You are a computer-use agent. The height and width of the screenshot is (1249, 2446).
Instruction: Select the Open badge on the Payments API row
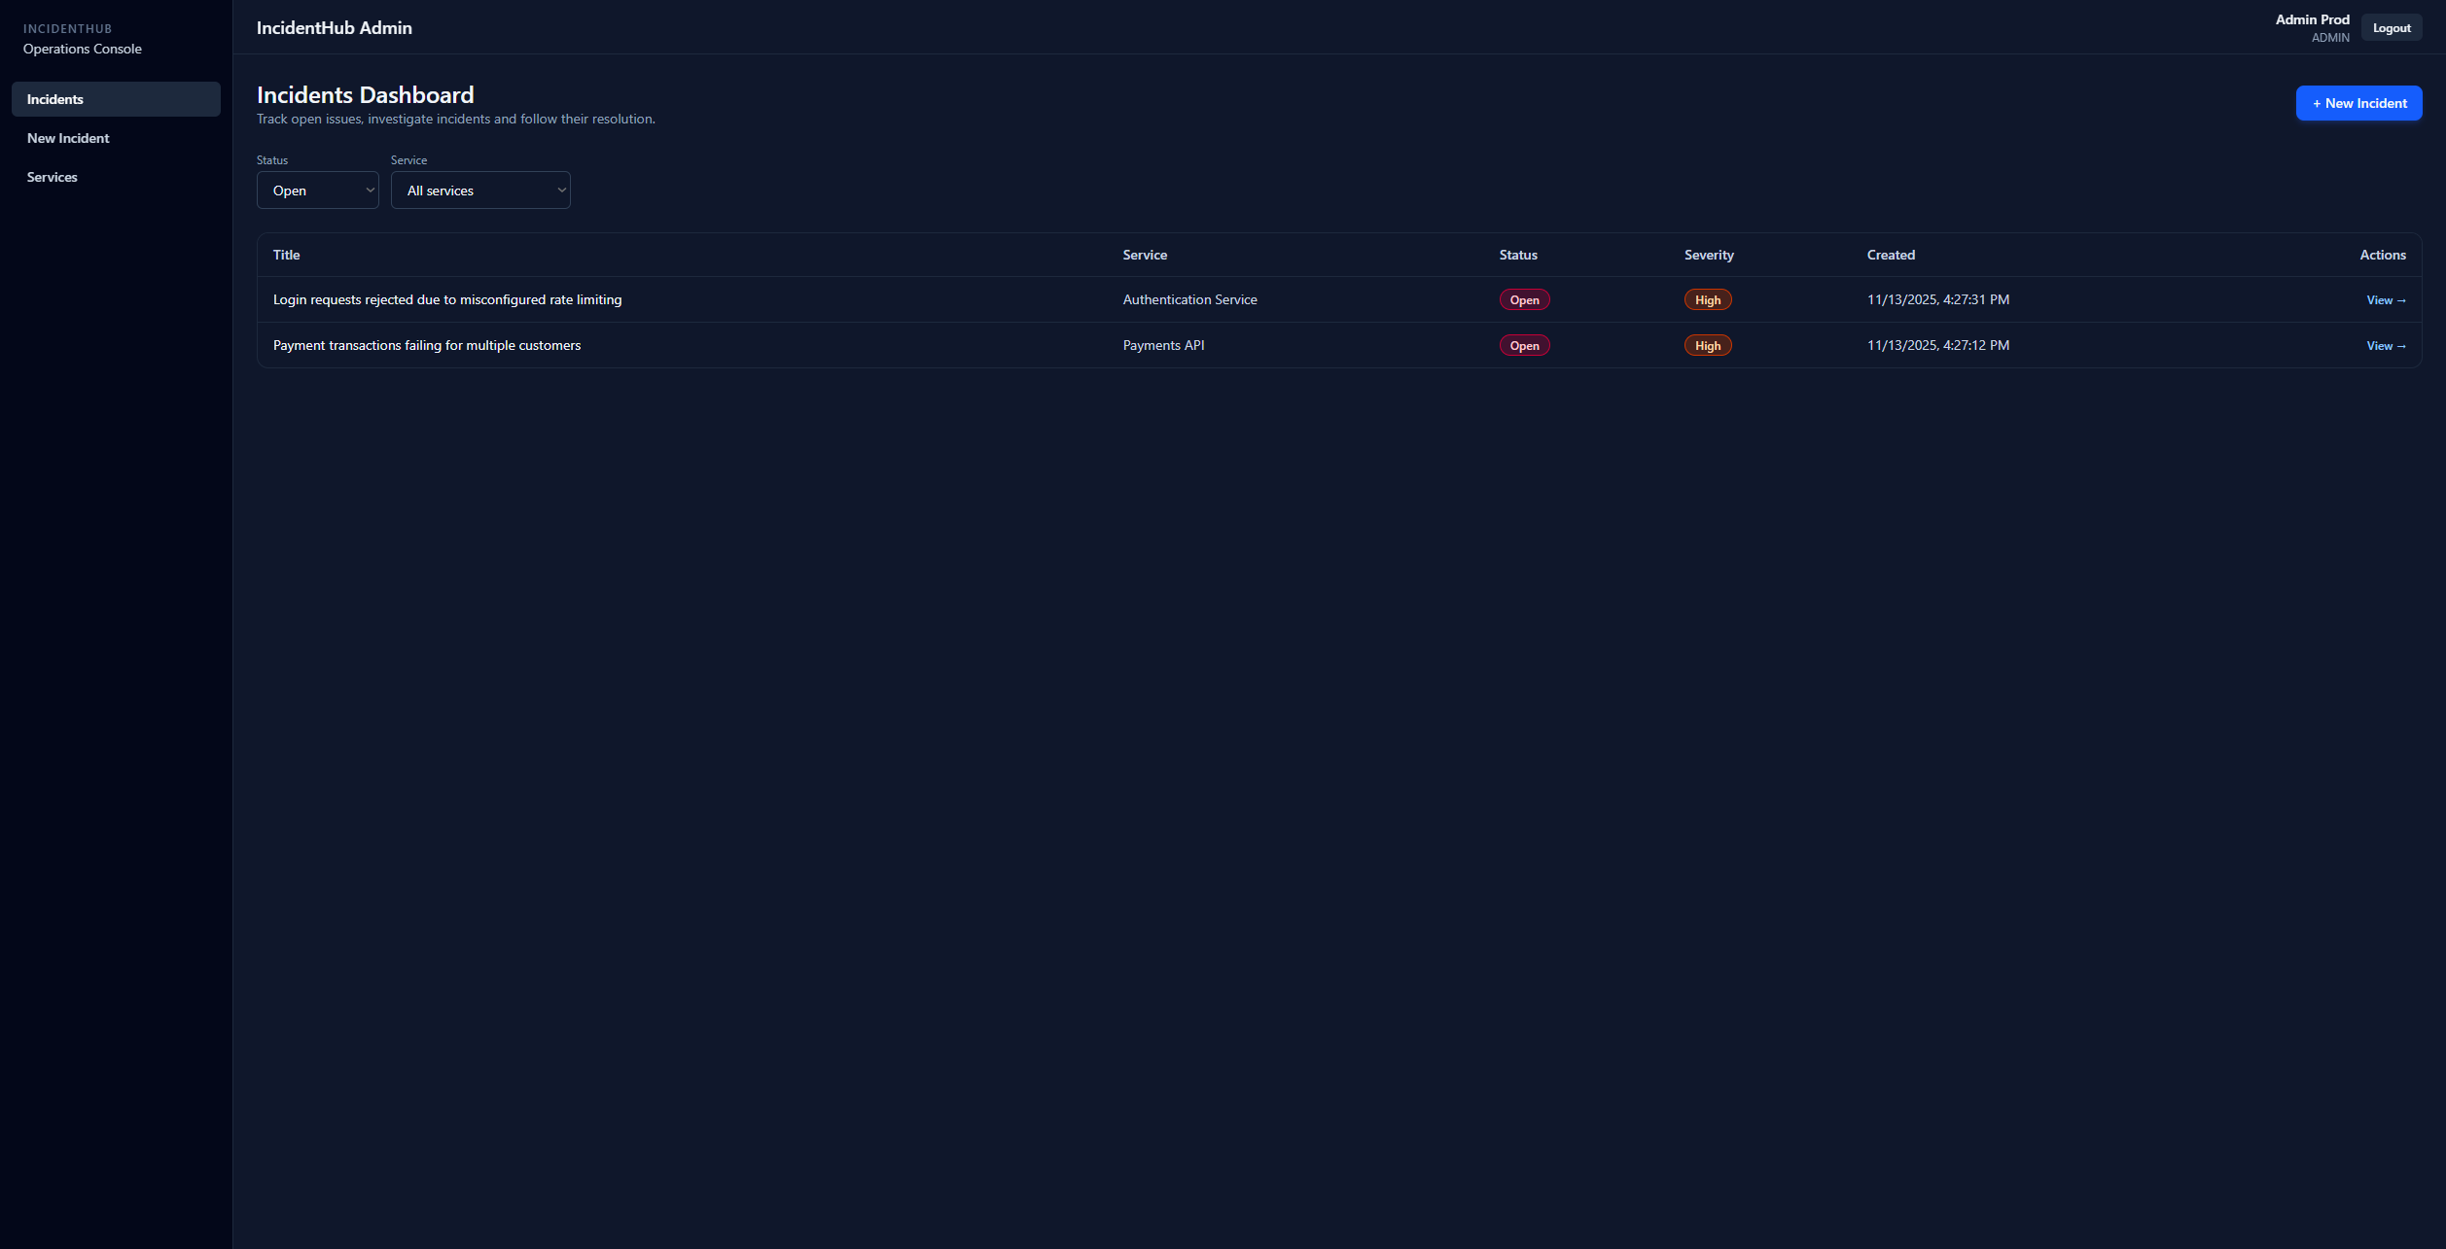(1523, 345)
